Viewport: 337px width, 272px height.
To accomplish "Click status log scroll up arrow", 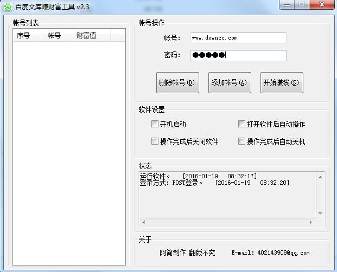I will (320, 177).
